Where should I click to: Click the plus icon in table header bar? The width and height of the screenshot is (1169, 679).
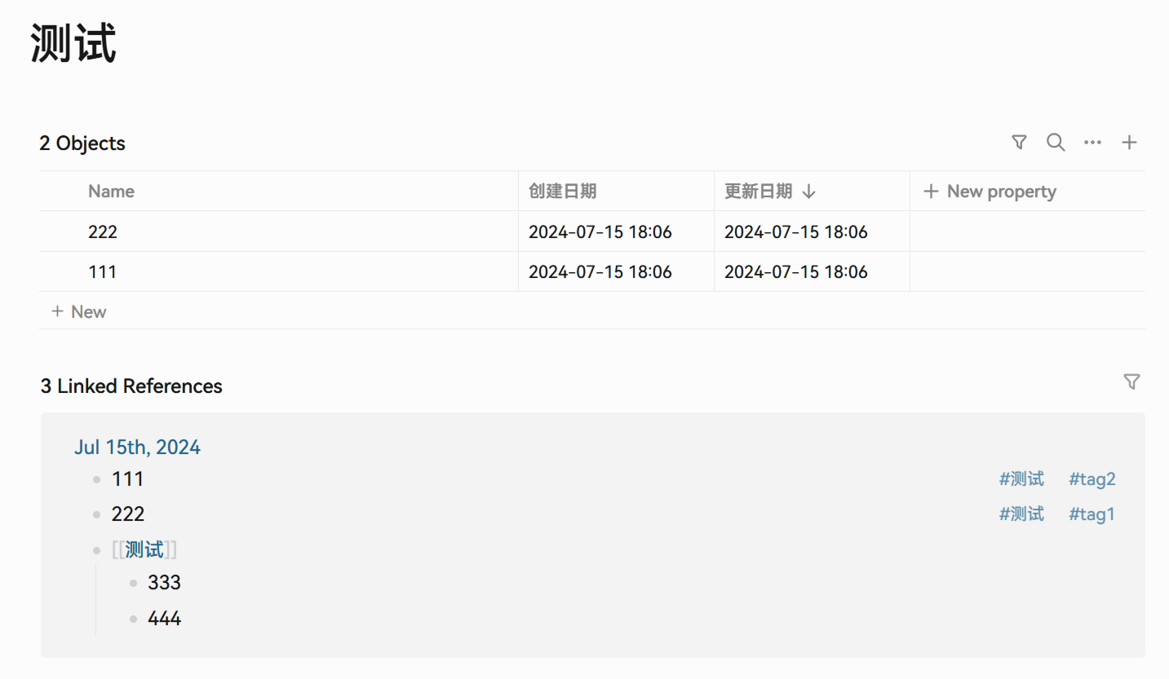point(1129,143)
